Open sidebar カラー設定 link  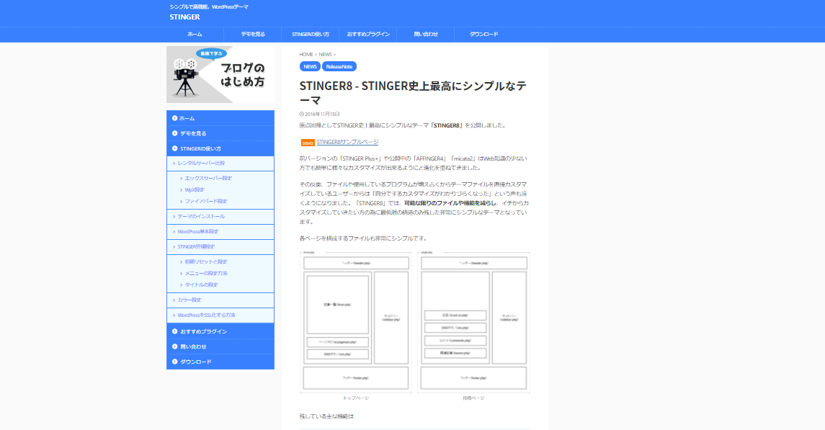point(189,300)
